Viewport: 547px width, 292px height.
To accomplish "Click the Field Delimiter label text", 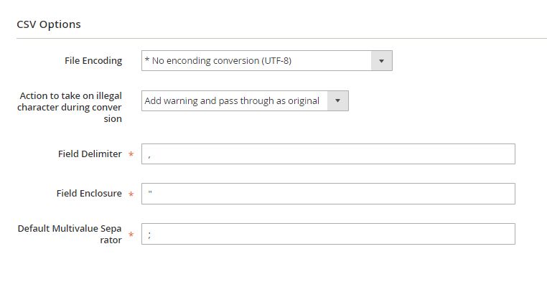I will [x=90, y=154].
